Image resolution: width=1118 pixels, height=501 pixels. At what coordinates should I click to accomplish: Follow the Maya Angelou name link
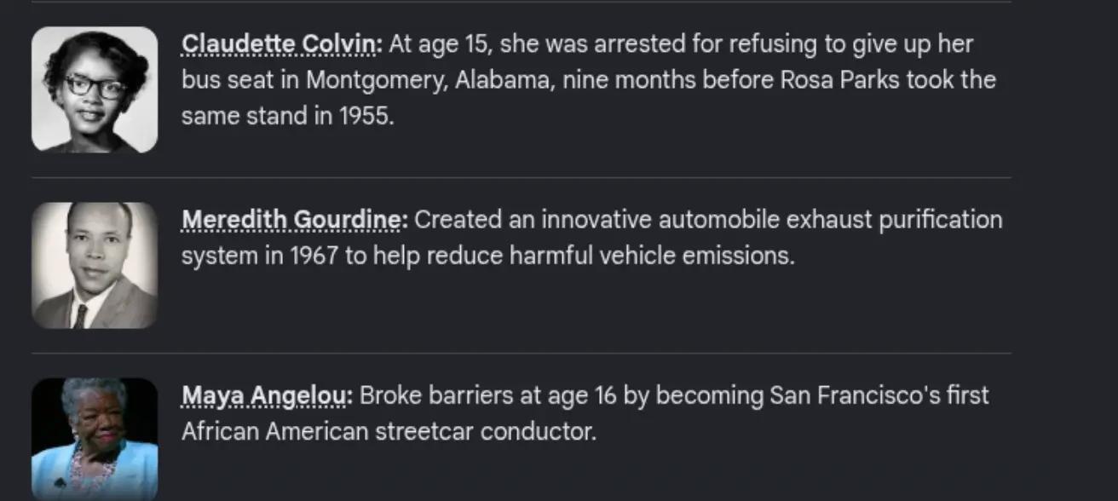tap(267, 395)
